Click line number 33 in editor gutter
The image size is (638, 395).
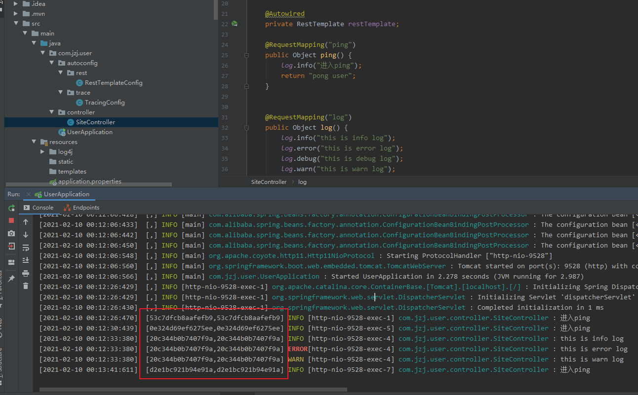pos(225,138)
